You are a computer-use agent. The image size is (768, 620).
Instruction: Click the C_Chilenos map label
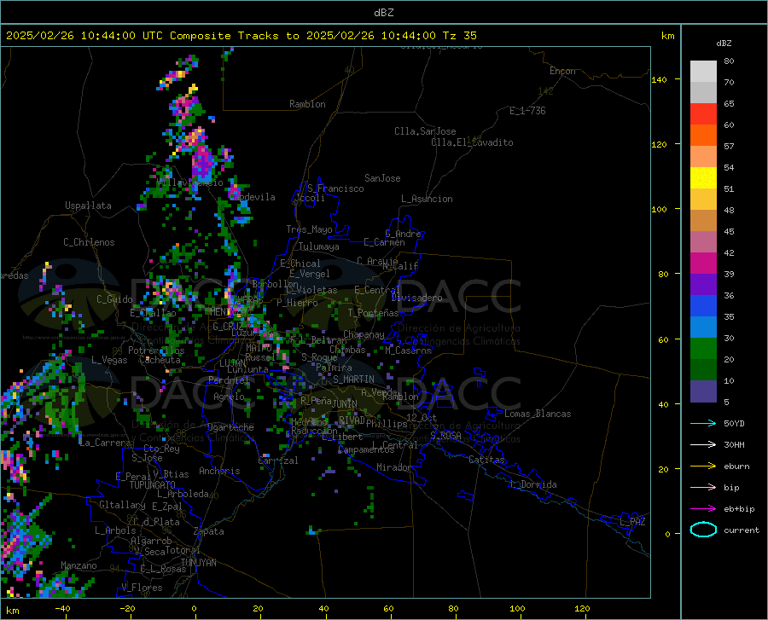(x=89, y=242)
